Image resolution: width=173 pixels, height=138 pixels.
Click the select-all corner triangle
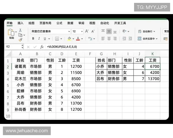click(8, 54)
